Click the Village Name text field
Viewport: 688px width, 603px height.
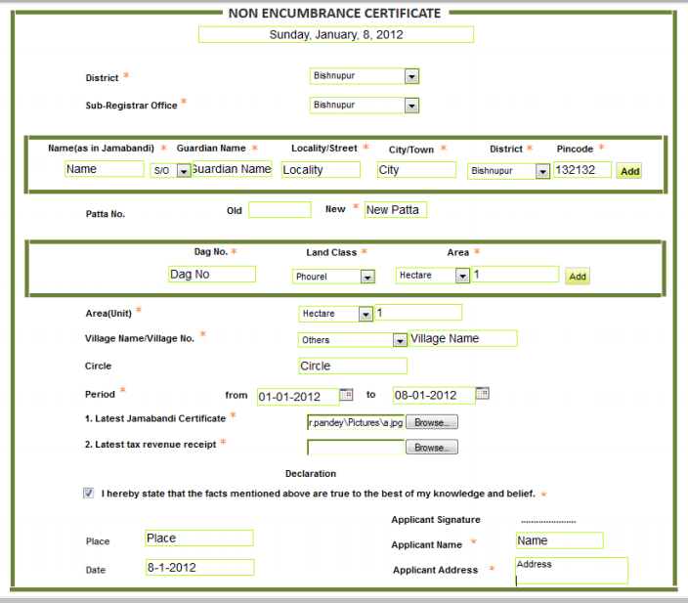[463, 338]
